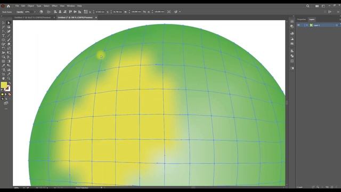Open the Align panel dock icon
Image resolution: width=341 pixels, height=192 pixels.
292,51
